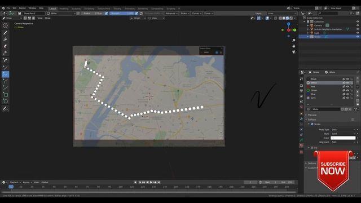
Task: Open the Playback menu in timeline
Action: (15, 182)
